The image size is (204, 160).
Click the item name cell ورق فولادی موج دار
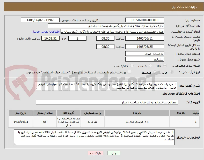[x=137, y=122]
